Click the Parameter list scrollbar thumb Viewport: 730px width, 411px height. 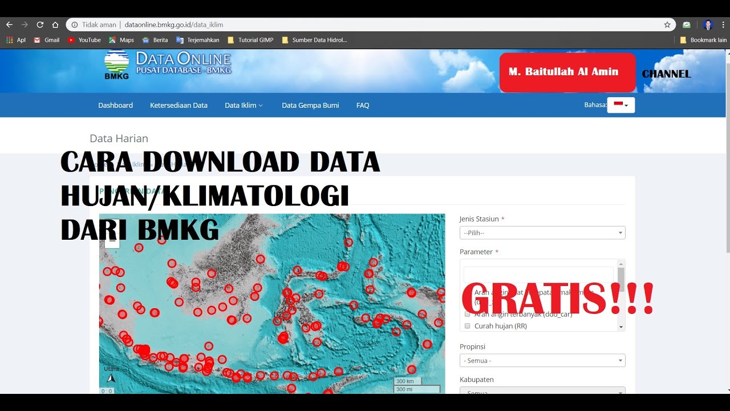tap(621, 280)
